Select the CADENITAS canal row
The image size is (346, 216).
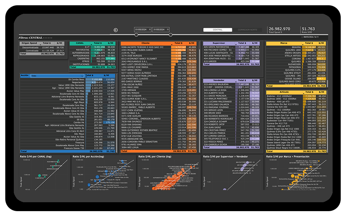tap(93, 59)
